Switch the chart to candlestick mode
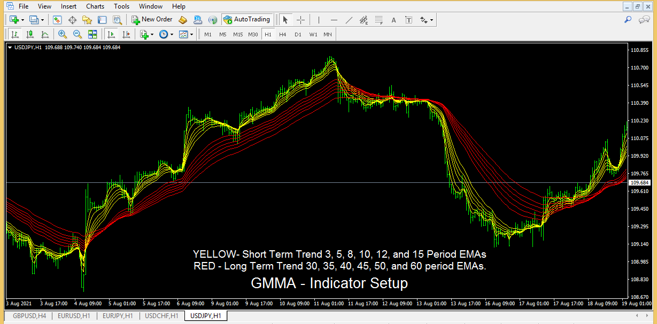 [29, 34]
